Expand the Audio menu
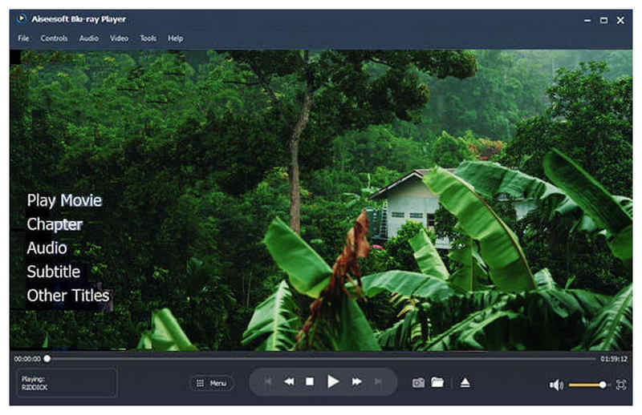This screenshot has width=642, height=415. (x=89, y=38)
